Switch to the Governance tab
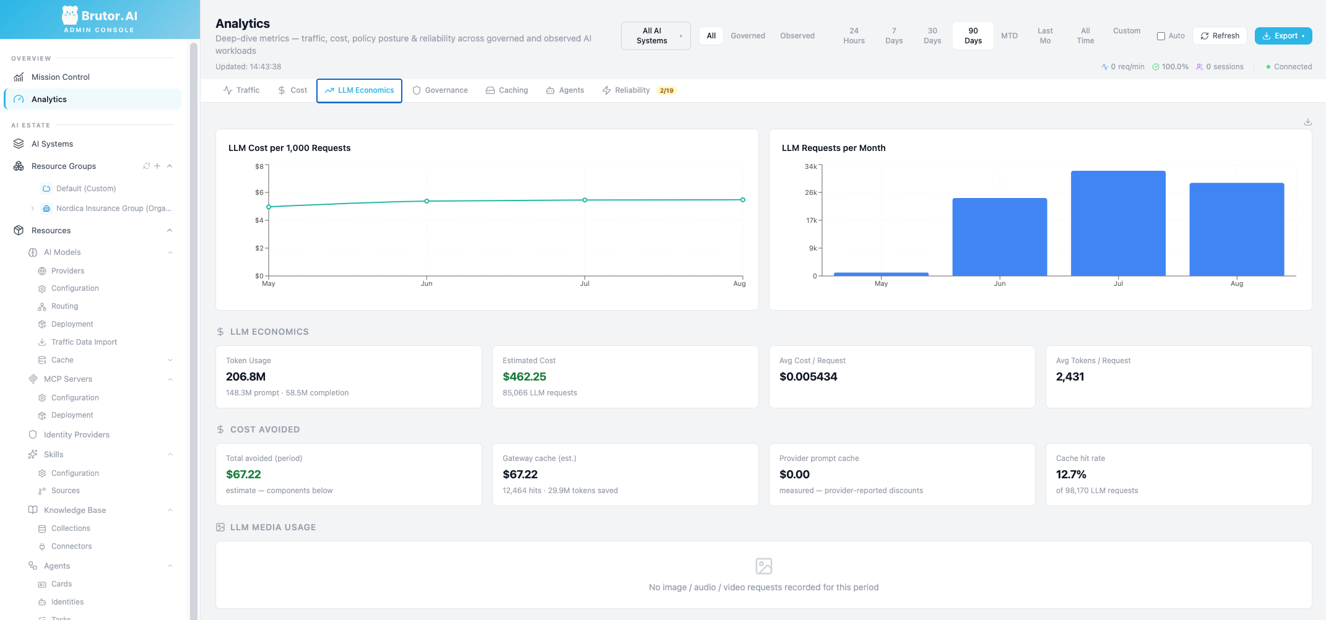Image resolution: width=1326 pixels, height=620 pixels. coord(440,90)
